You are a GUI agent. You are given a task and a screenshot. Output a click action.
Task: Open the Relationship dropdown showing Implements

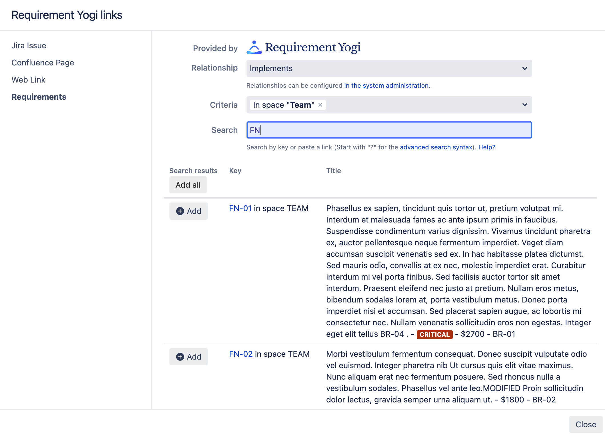point(388,68)
